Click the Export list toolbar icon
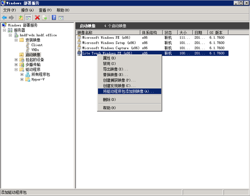Screen dimensions: 250x196 [x=45, y=18]
